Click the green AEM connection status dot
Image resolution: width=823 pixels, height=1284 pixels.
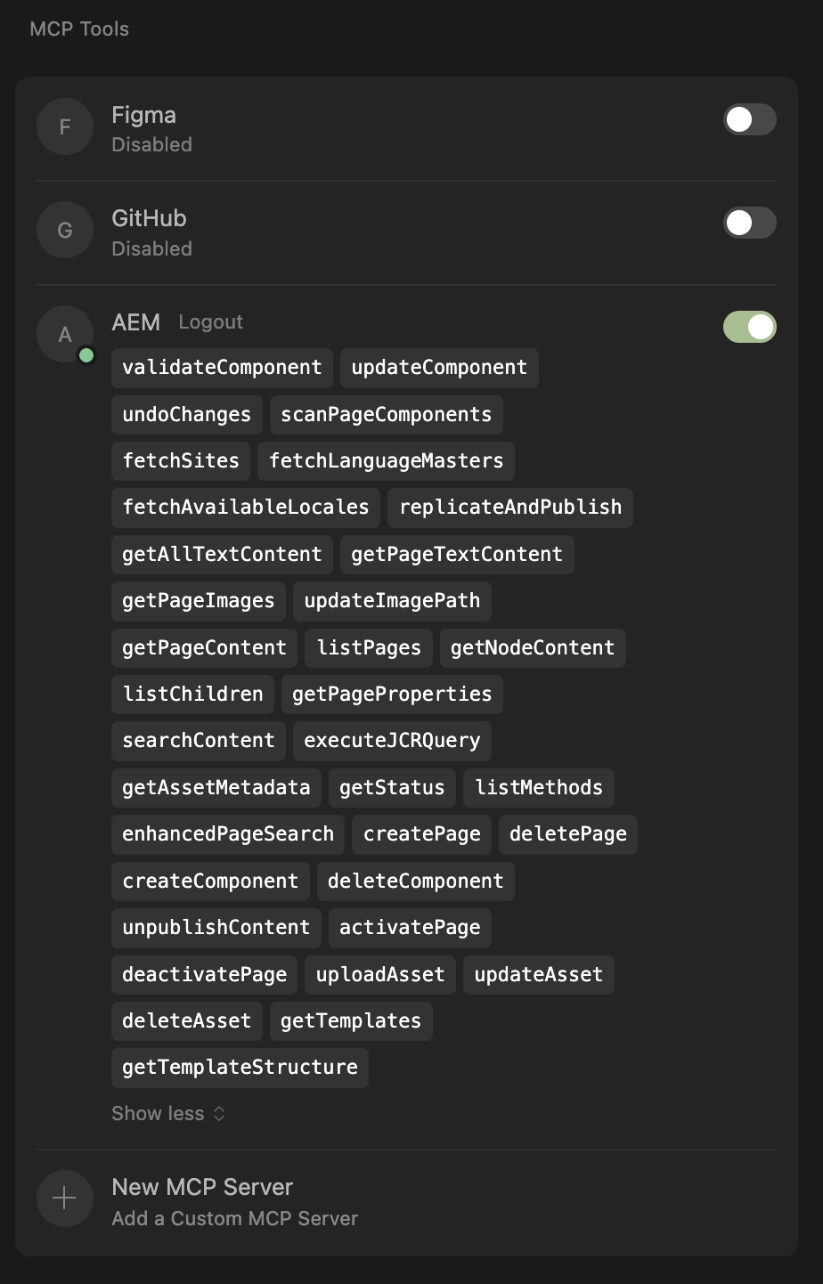pos(86,355)
